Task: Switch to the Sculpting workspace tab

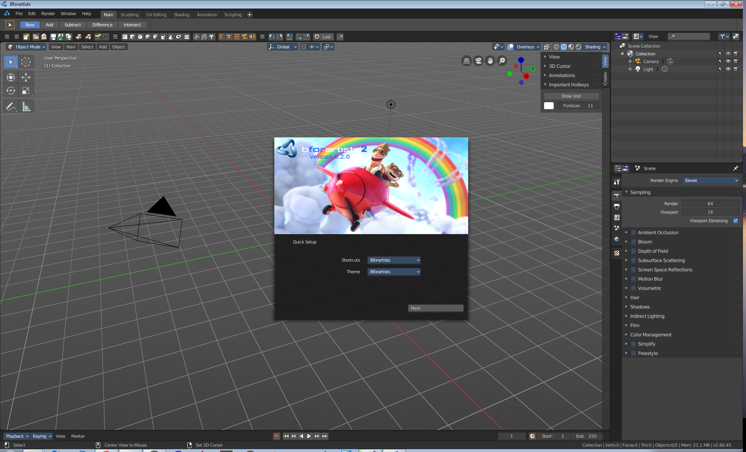Action: [129, 15]
